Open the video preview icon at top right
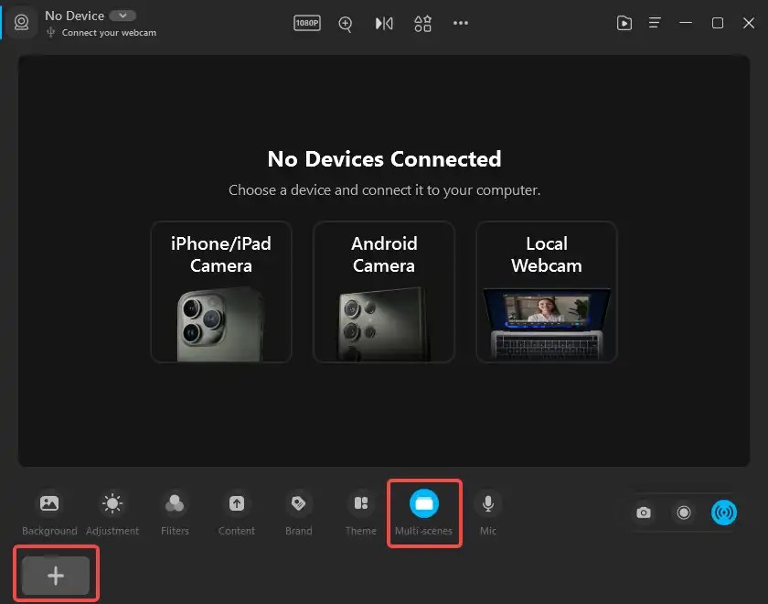This screenshot has width=768, height=604. [624, 23]
